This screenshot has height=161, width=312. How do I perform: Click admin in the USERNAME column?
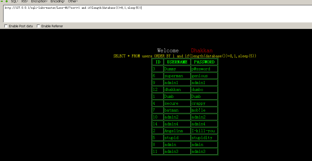pyautogui.click(x=177, y=145)
